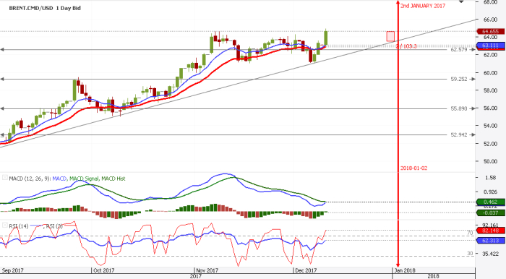The width and height of the screenshot is (506, 279).
Task: Click the BRENT.CMD/USD 1 Day Bid title
Action: pos(45,8)
